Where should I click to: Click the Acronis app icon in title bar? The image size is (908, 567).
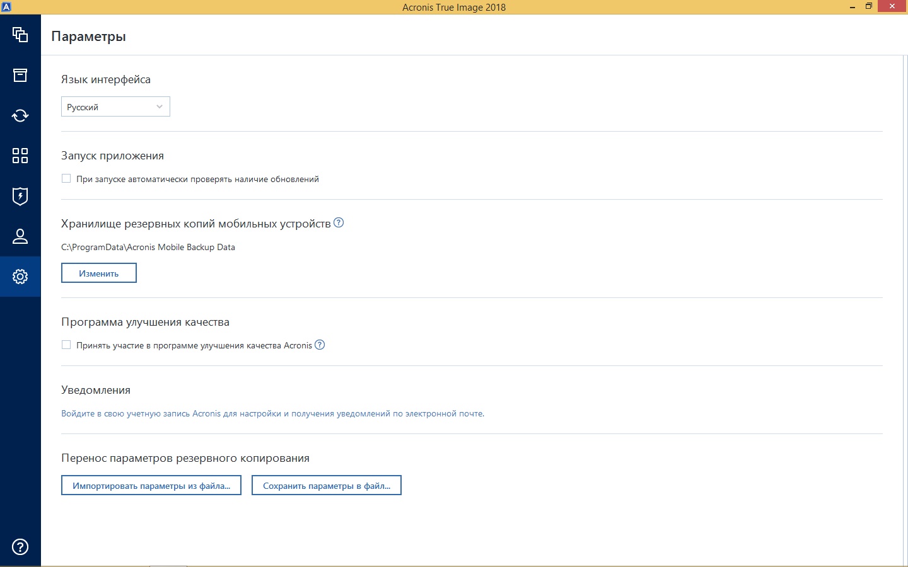(x=6, y=6)
